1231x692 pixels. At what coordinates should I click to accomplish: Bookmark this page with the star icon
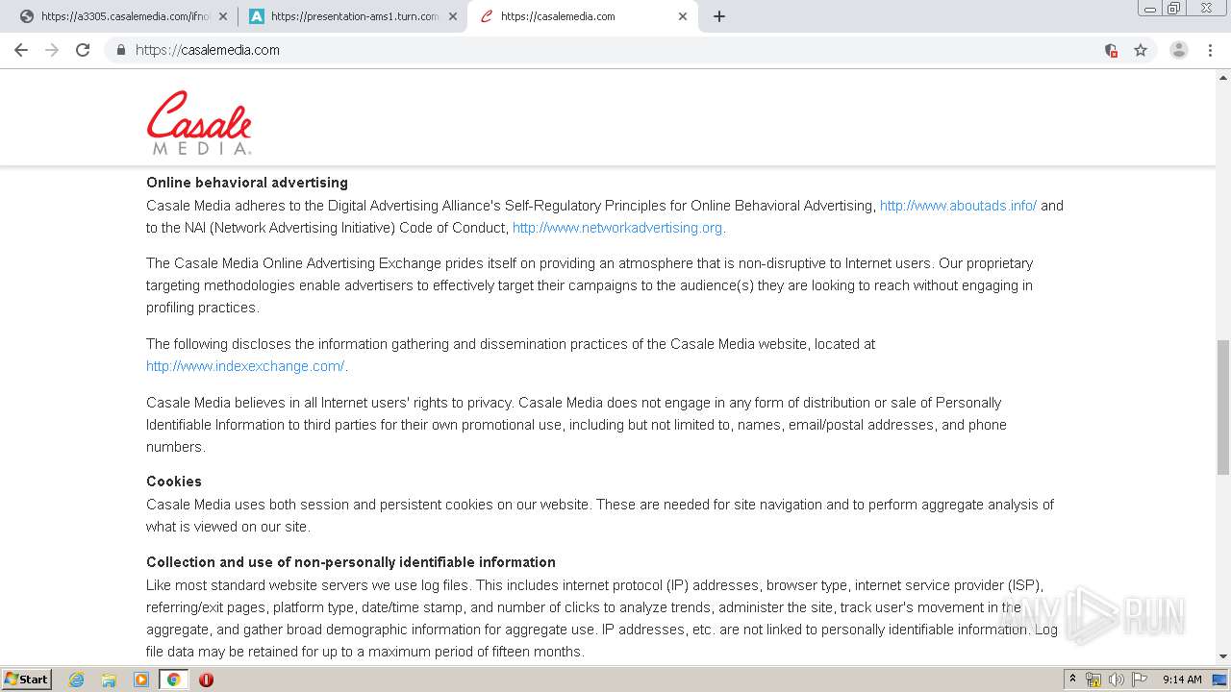[x=1141, y=50]
